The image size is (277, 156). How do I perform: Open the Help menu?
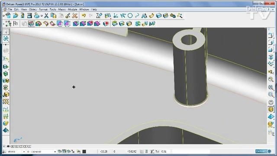click(x=94, y=10)
